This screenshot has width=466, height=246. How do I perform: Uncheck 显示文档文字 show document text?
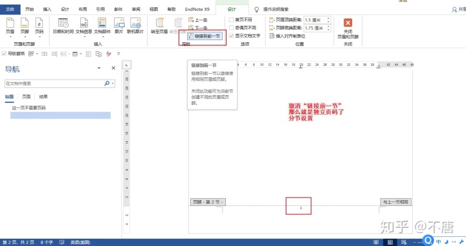tap(231, 36)
